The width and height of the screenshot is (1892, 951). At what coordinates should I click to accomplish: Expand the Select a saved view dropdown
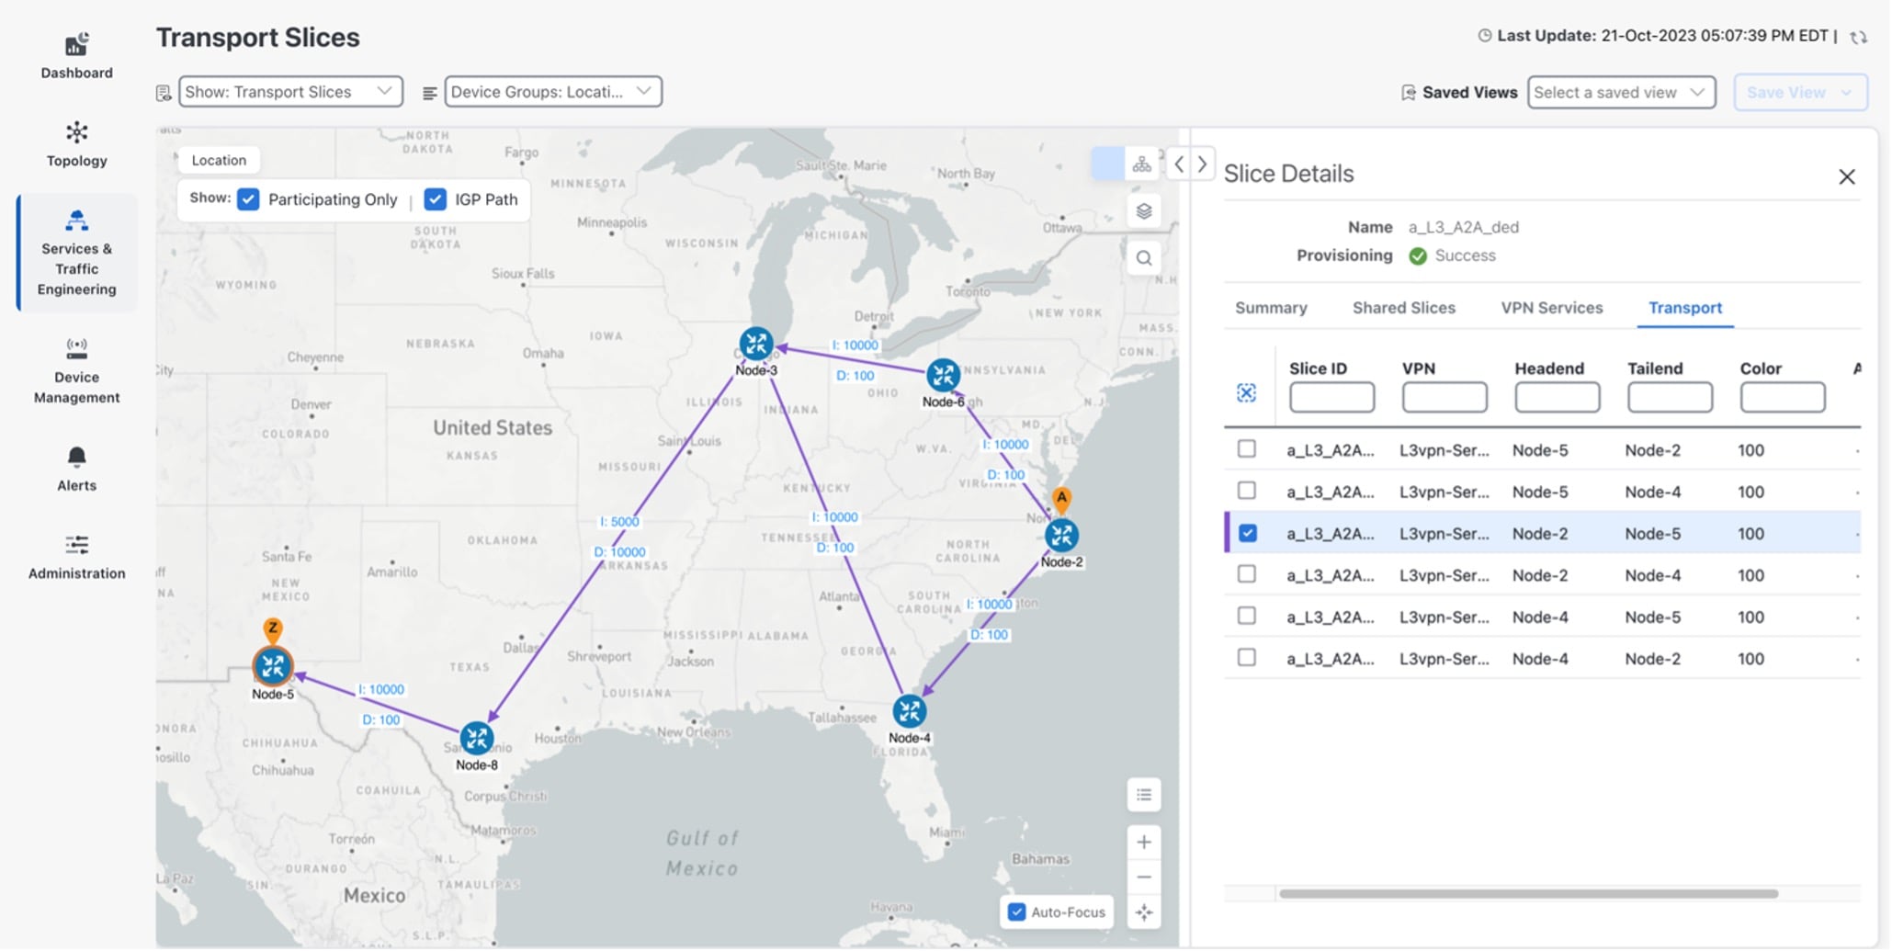[x=1620, y=91]
